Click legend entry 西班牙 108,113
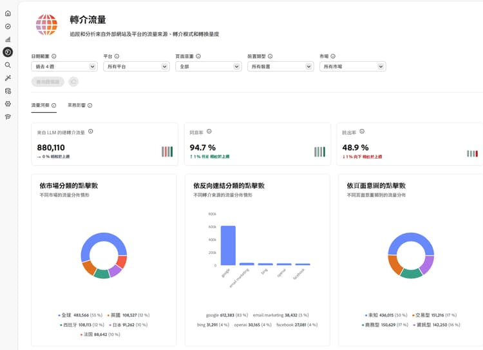 click(82, 325)
